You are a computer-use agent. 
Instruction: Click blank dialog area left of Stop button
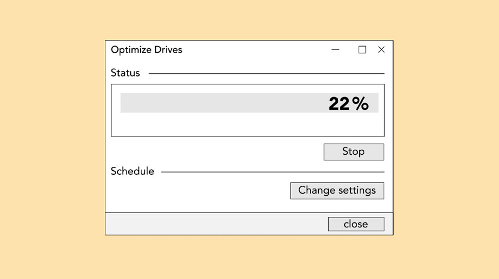[216, 152]
